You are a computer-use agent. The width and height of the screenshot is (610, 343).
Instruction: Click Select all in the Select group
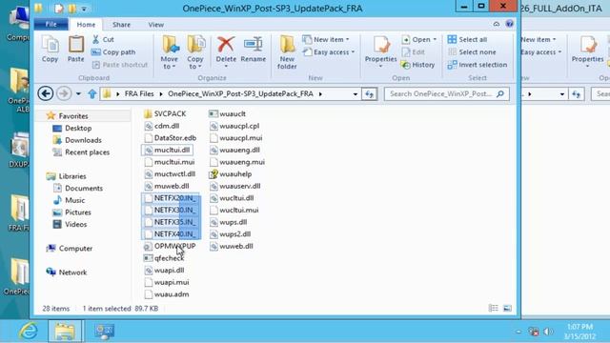467,39
